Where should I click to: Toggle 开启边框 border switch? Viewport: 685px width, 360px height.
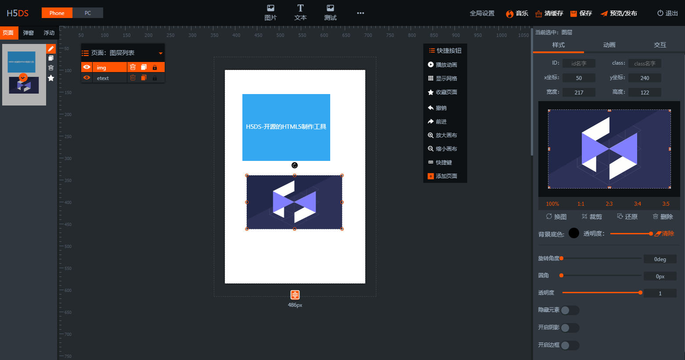pyautogui.click(x=570, y=345)
